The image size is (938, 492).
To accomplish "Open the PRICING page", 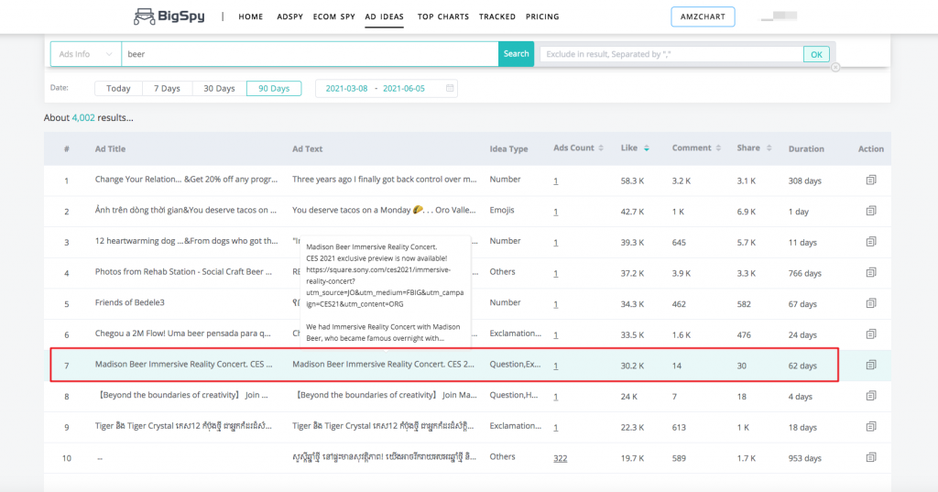I will pos(542,16).
